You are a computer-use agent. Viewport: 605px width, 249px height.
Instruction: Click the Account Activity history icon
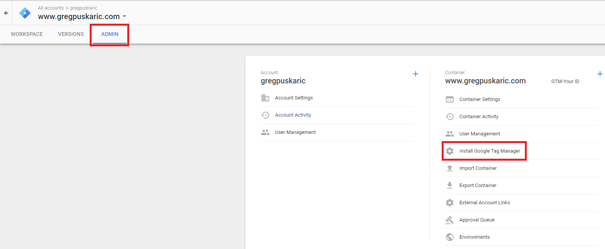[x=265, y=115]
